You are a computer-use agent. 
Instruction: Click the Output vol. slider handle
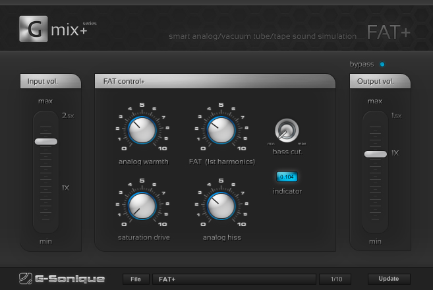[375, 154]
